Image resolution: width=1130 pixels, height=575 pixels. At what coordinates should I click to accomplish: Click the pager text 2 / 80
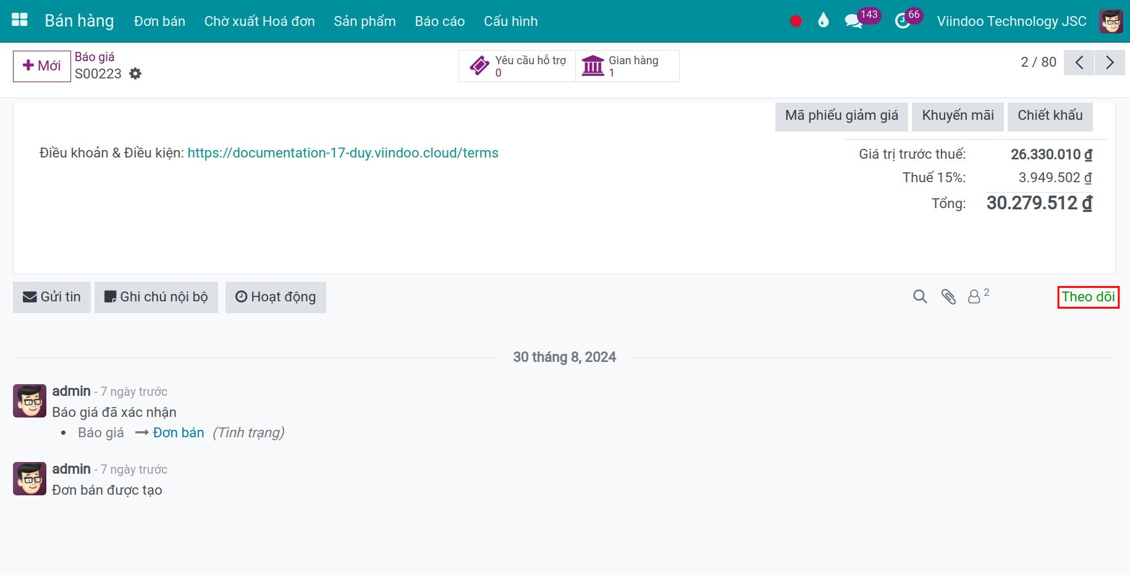1039,62
